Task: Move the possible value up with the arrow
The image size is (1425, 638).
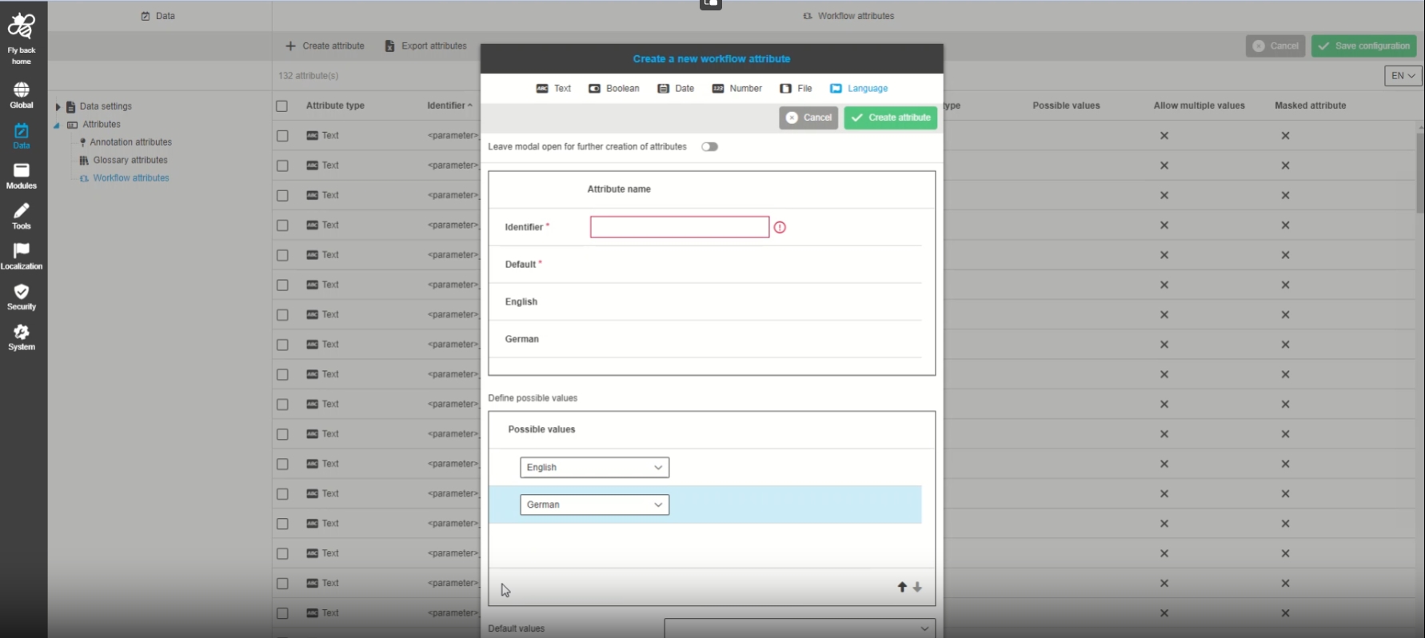Action: point(902,587)
